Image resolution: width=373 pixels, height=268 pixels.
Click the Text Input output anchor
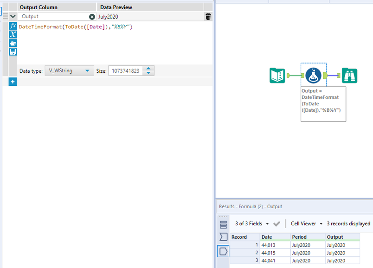[x=288, y=76]
